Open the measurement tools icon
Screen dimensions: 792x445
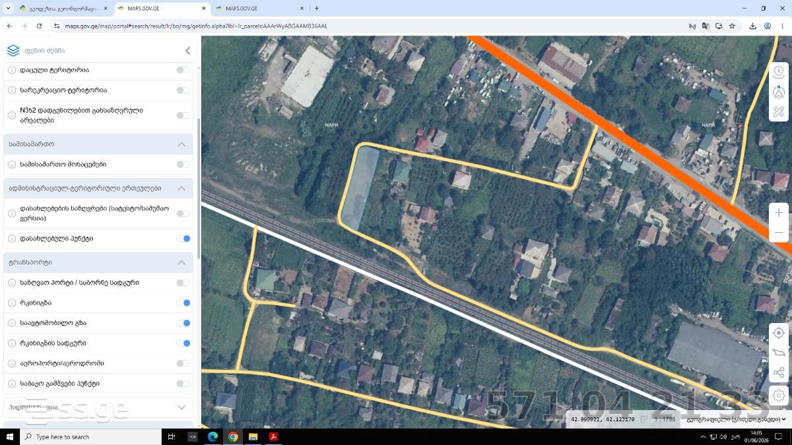click(779, 112)
